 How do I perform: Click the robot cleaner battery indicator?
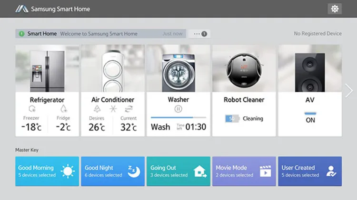click(232, 119)
